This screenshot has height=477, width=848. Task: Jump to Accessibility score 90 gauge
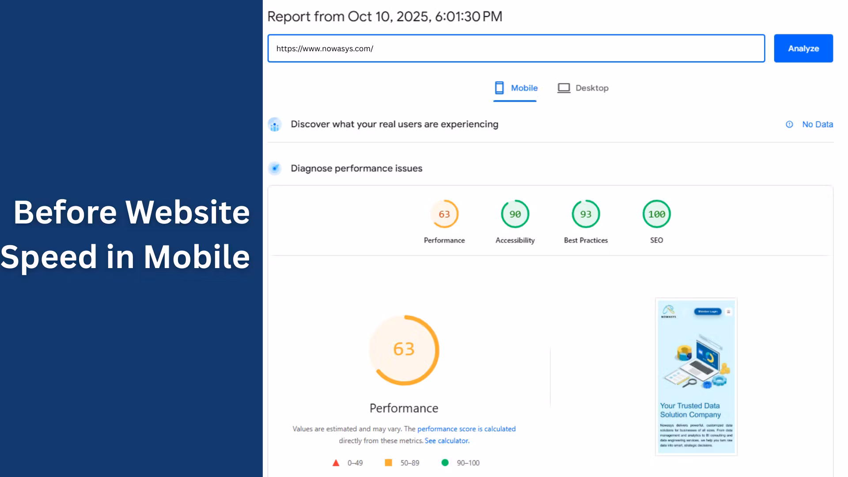pyautogui.click(x=515, y=214)
